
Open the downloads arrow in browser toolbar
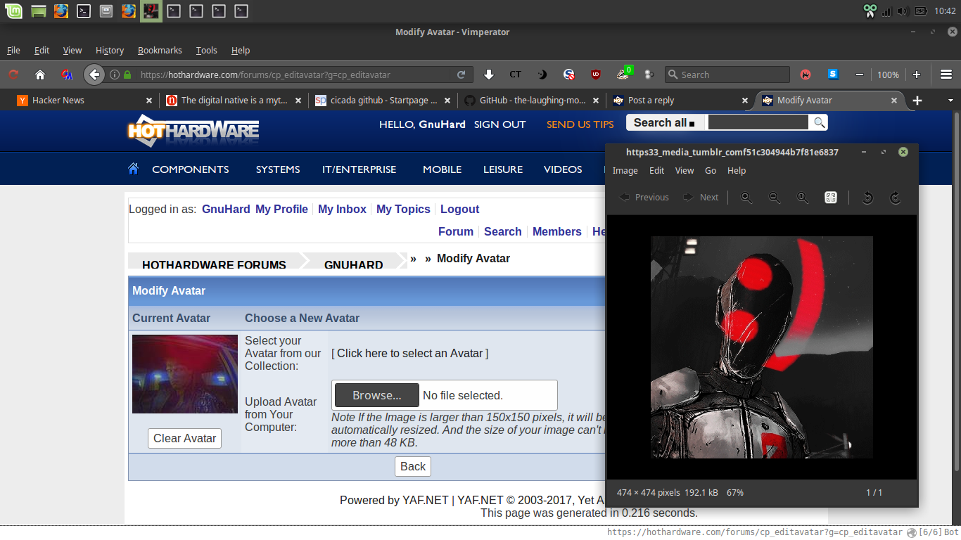pyautogui.click(x=489, y=75)
